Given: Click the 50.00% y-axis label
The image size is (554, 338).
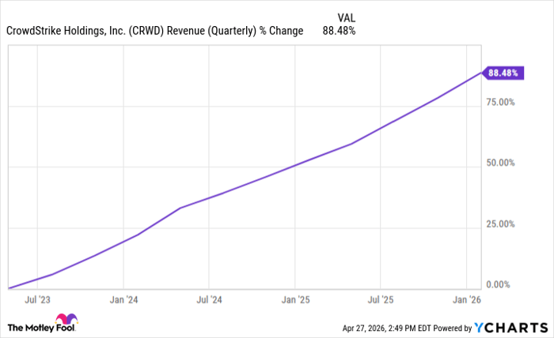Looking at the screenshot, I should point(500,163).
